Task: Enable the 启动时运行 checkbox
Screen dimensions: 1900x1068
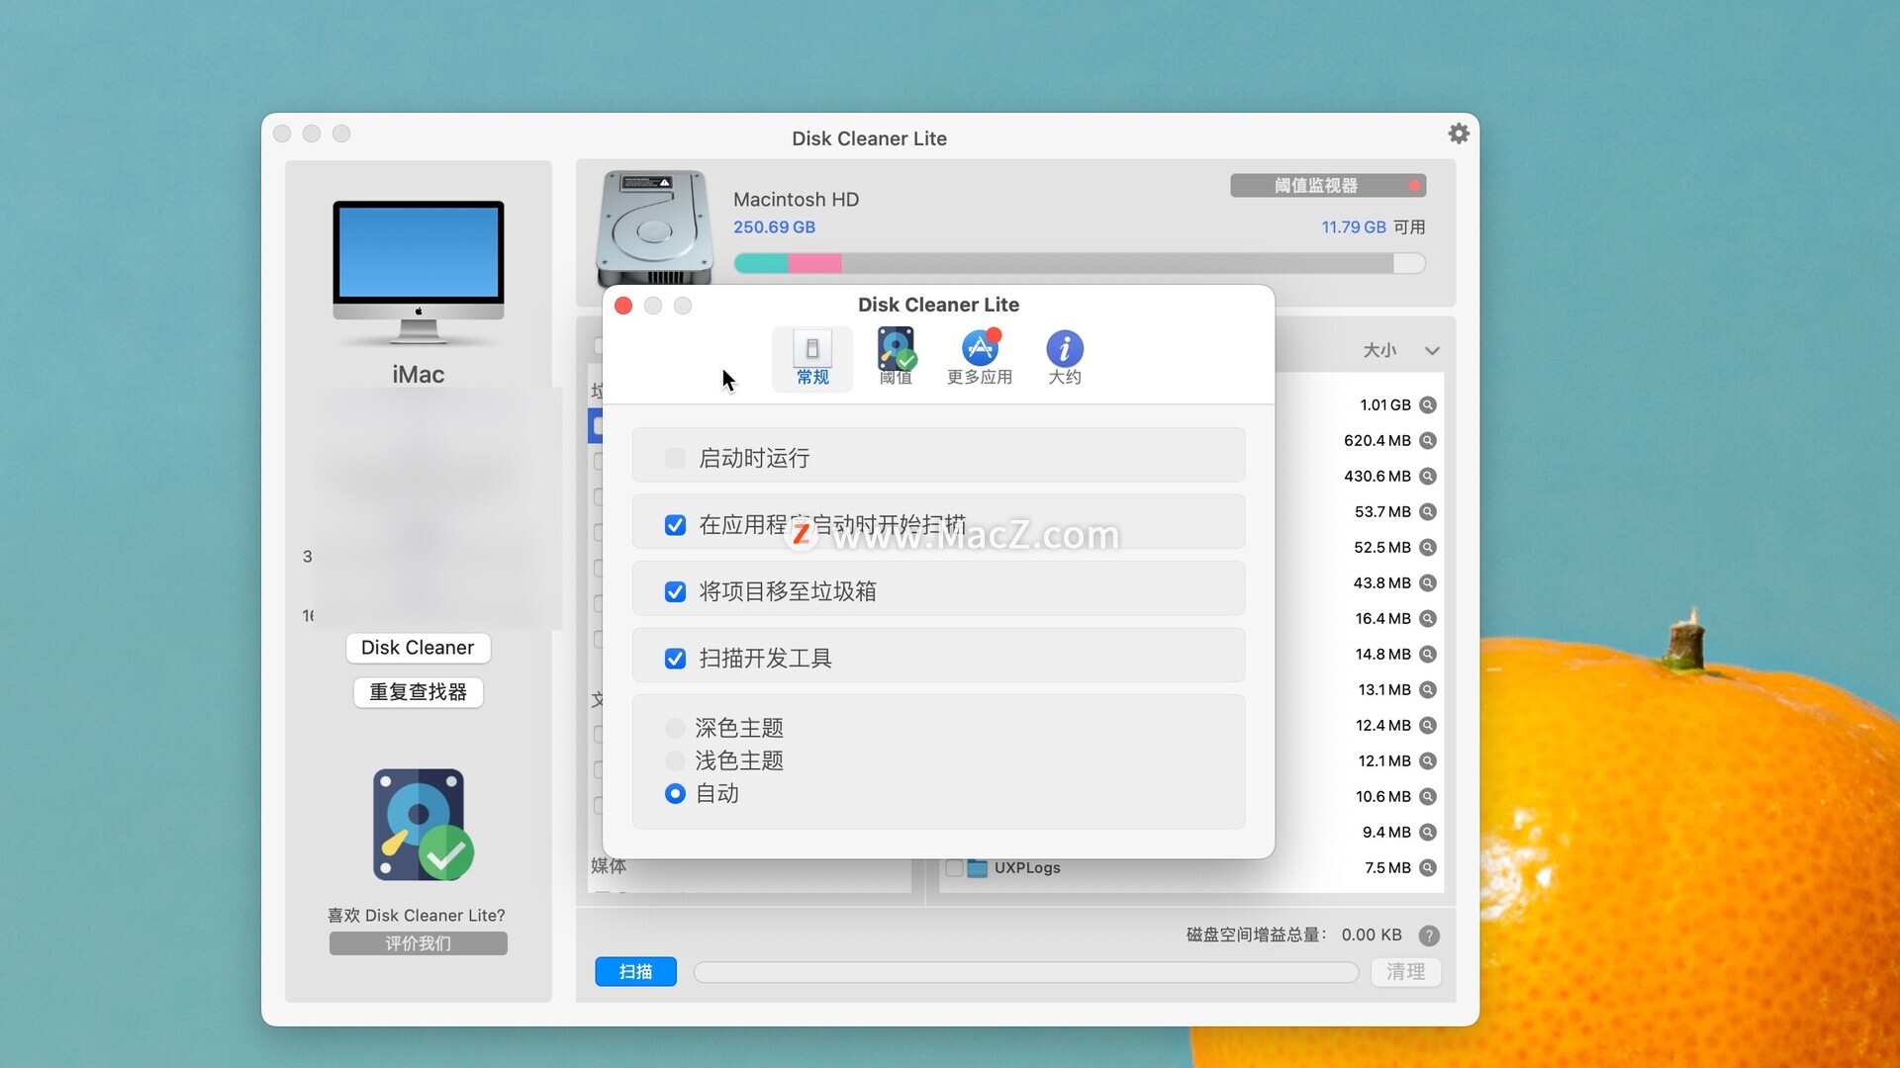Action: point(675,458)
